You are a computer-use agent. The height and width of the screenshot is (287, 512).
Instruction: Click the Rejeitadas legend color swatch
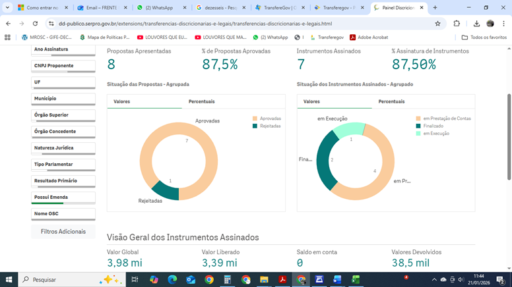point(255,126)
